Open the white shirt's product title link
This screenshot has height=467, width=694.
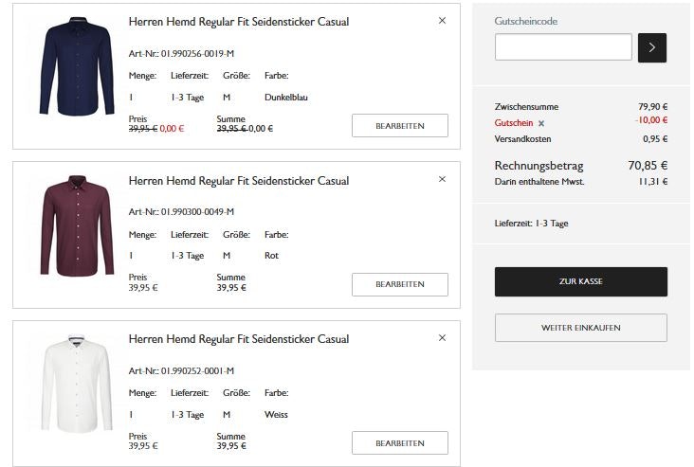coord(238,339)
